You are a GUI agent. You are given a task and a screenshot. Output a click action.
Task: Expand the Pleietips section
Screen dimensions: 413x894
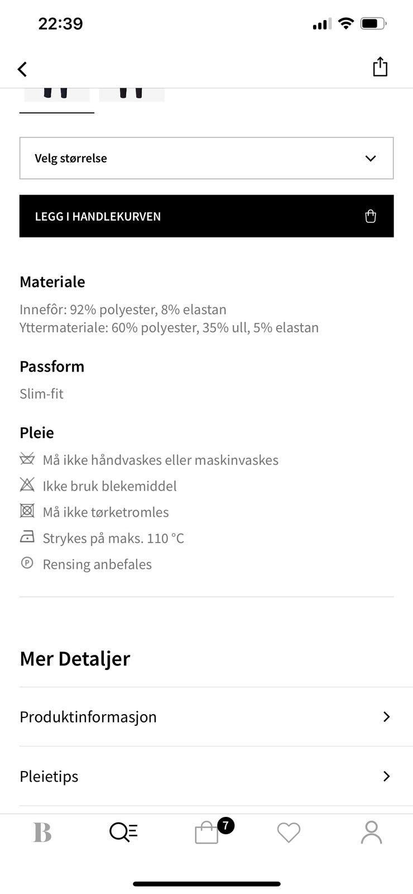pyautogui.click(x=206, y=776)
